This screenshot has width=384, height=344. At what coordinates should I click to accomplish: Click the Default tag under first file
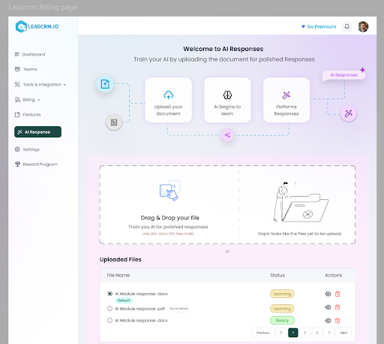124,300
